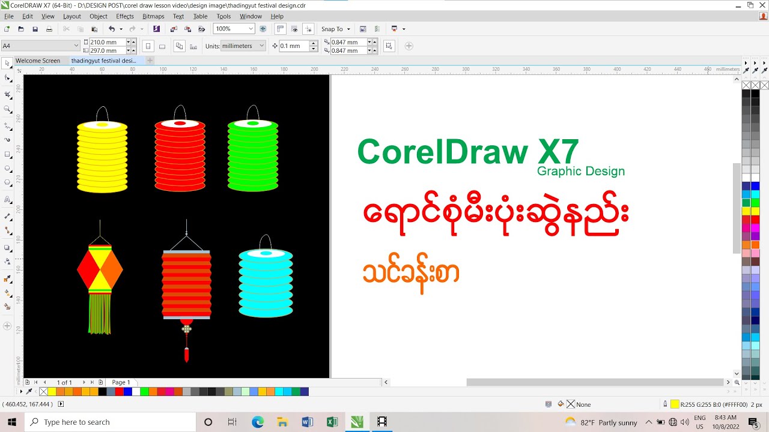Open the File menu
This screenshot has height=432, width=769.
click(9, 16)
